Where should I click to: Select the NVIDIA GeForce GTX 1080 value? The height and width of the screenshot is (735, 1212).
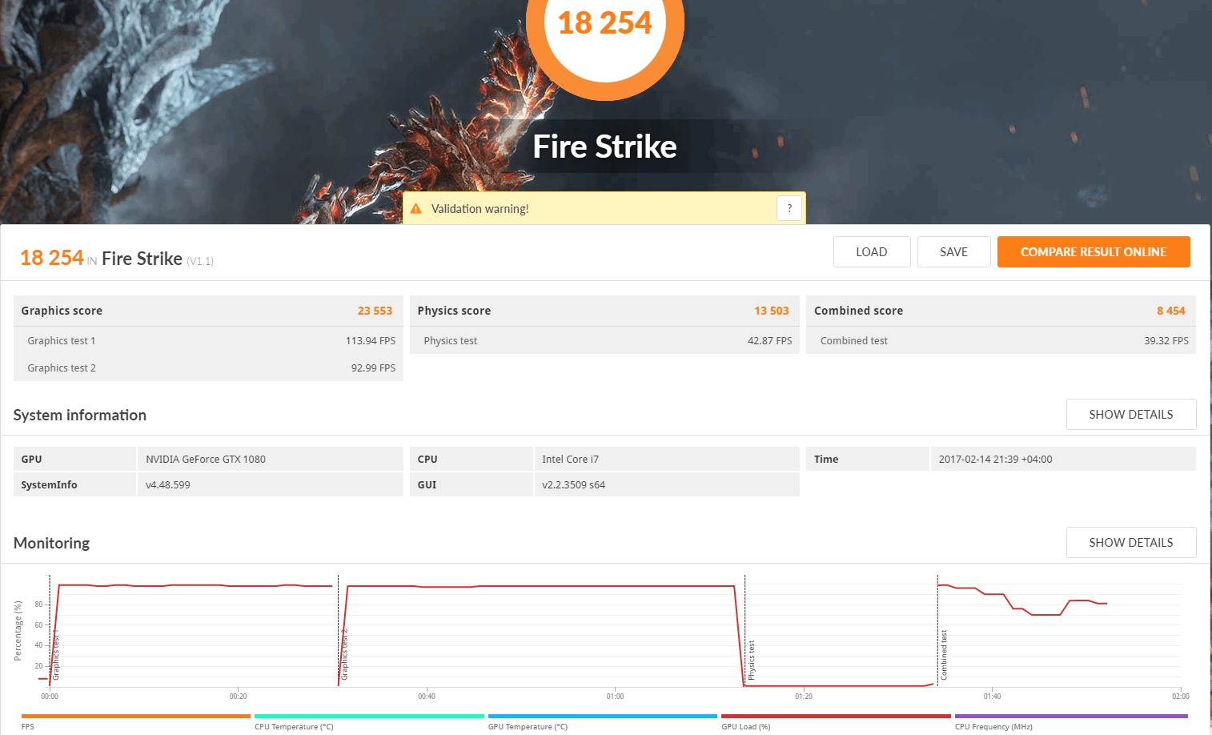coord(206,460)
